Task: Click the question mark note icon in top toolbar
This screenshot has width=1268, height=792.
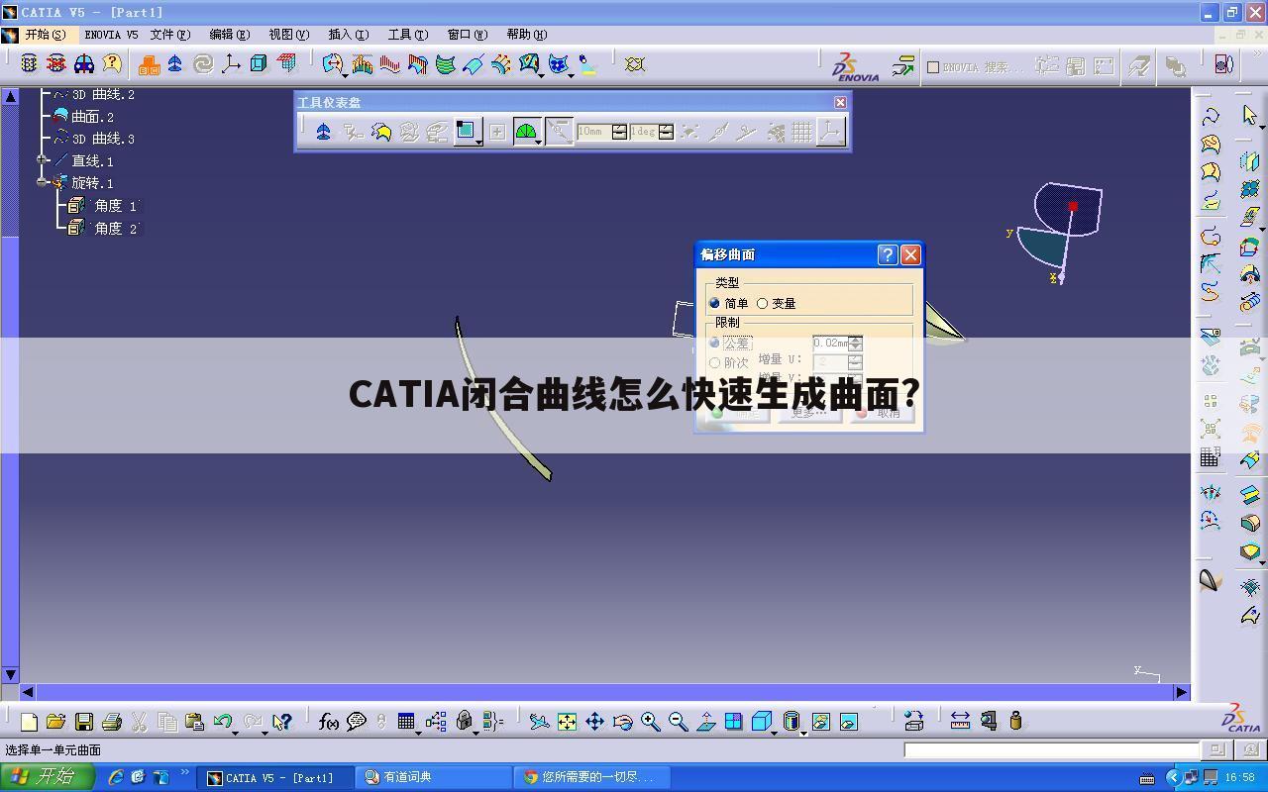Action: point(112,64)
